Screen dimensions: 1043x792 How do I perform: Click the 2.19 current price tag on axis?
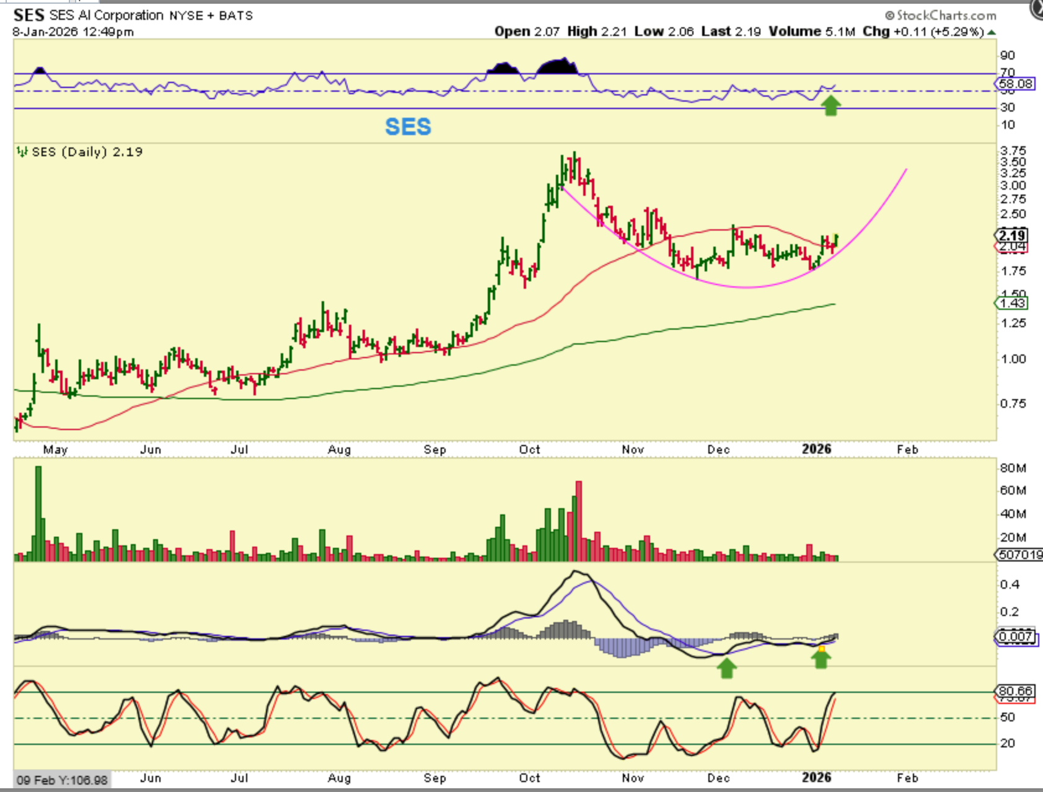[x=1012, y=235]
